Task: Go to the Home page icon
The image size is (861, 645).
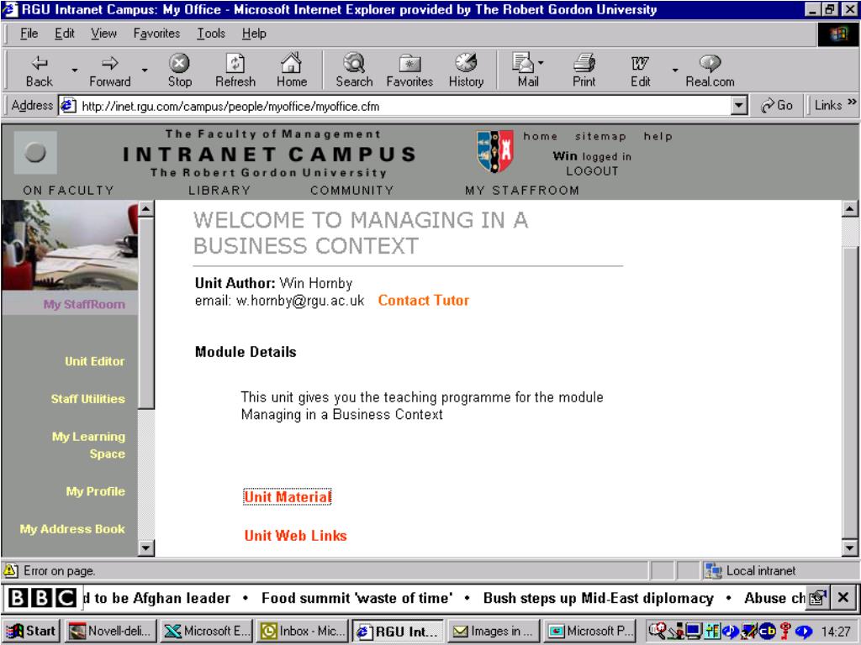Action: tap(292, 71)
